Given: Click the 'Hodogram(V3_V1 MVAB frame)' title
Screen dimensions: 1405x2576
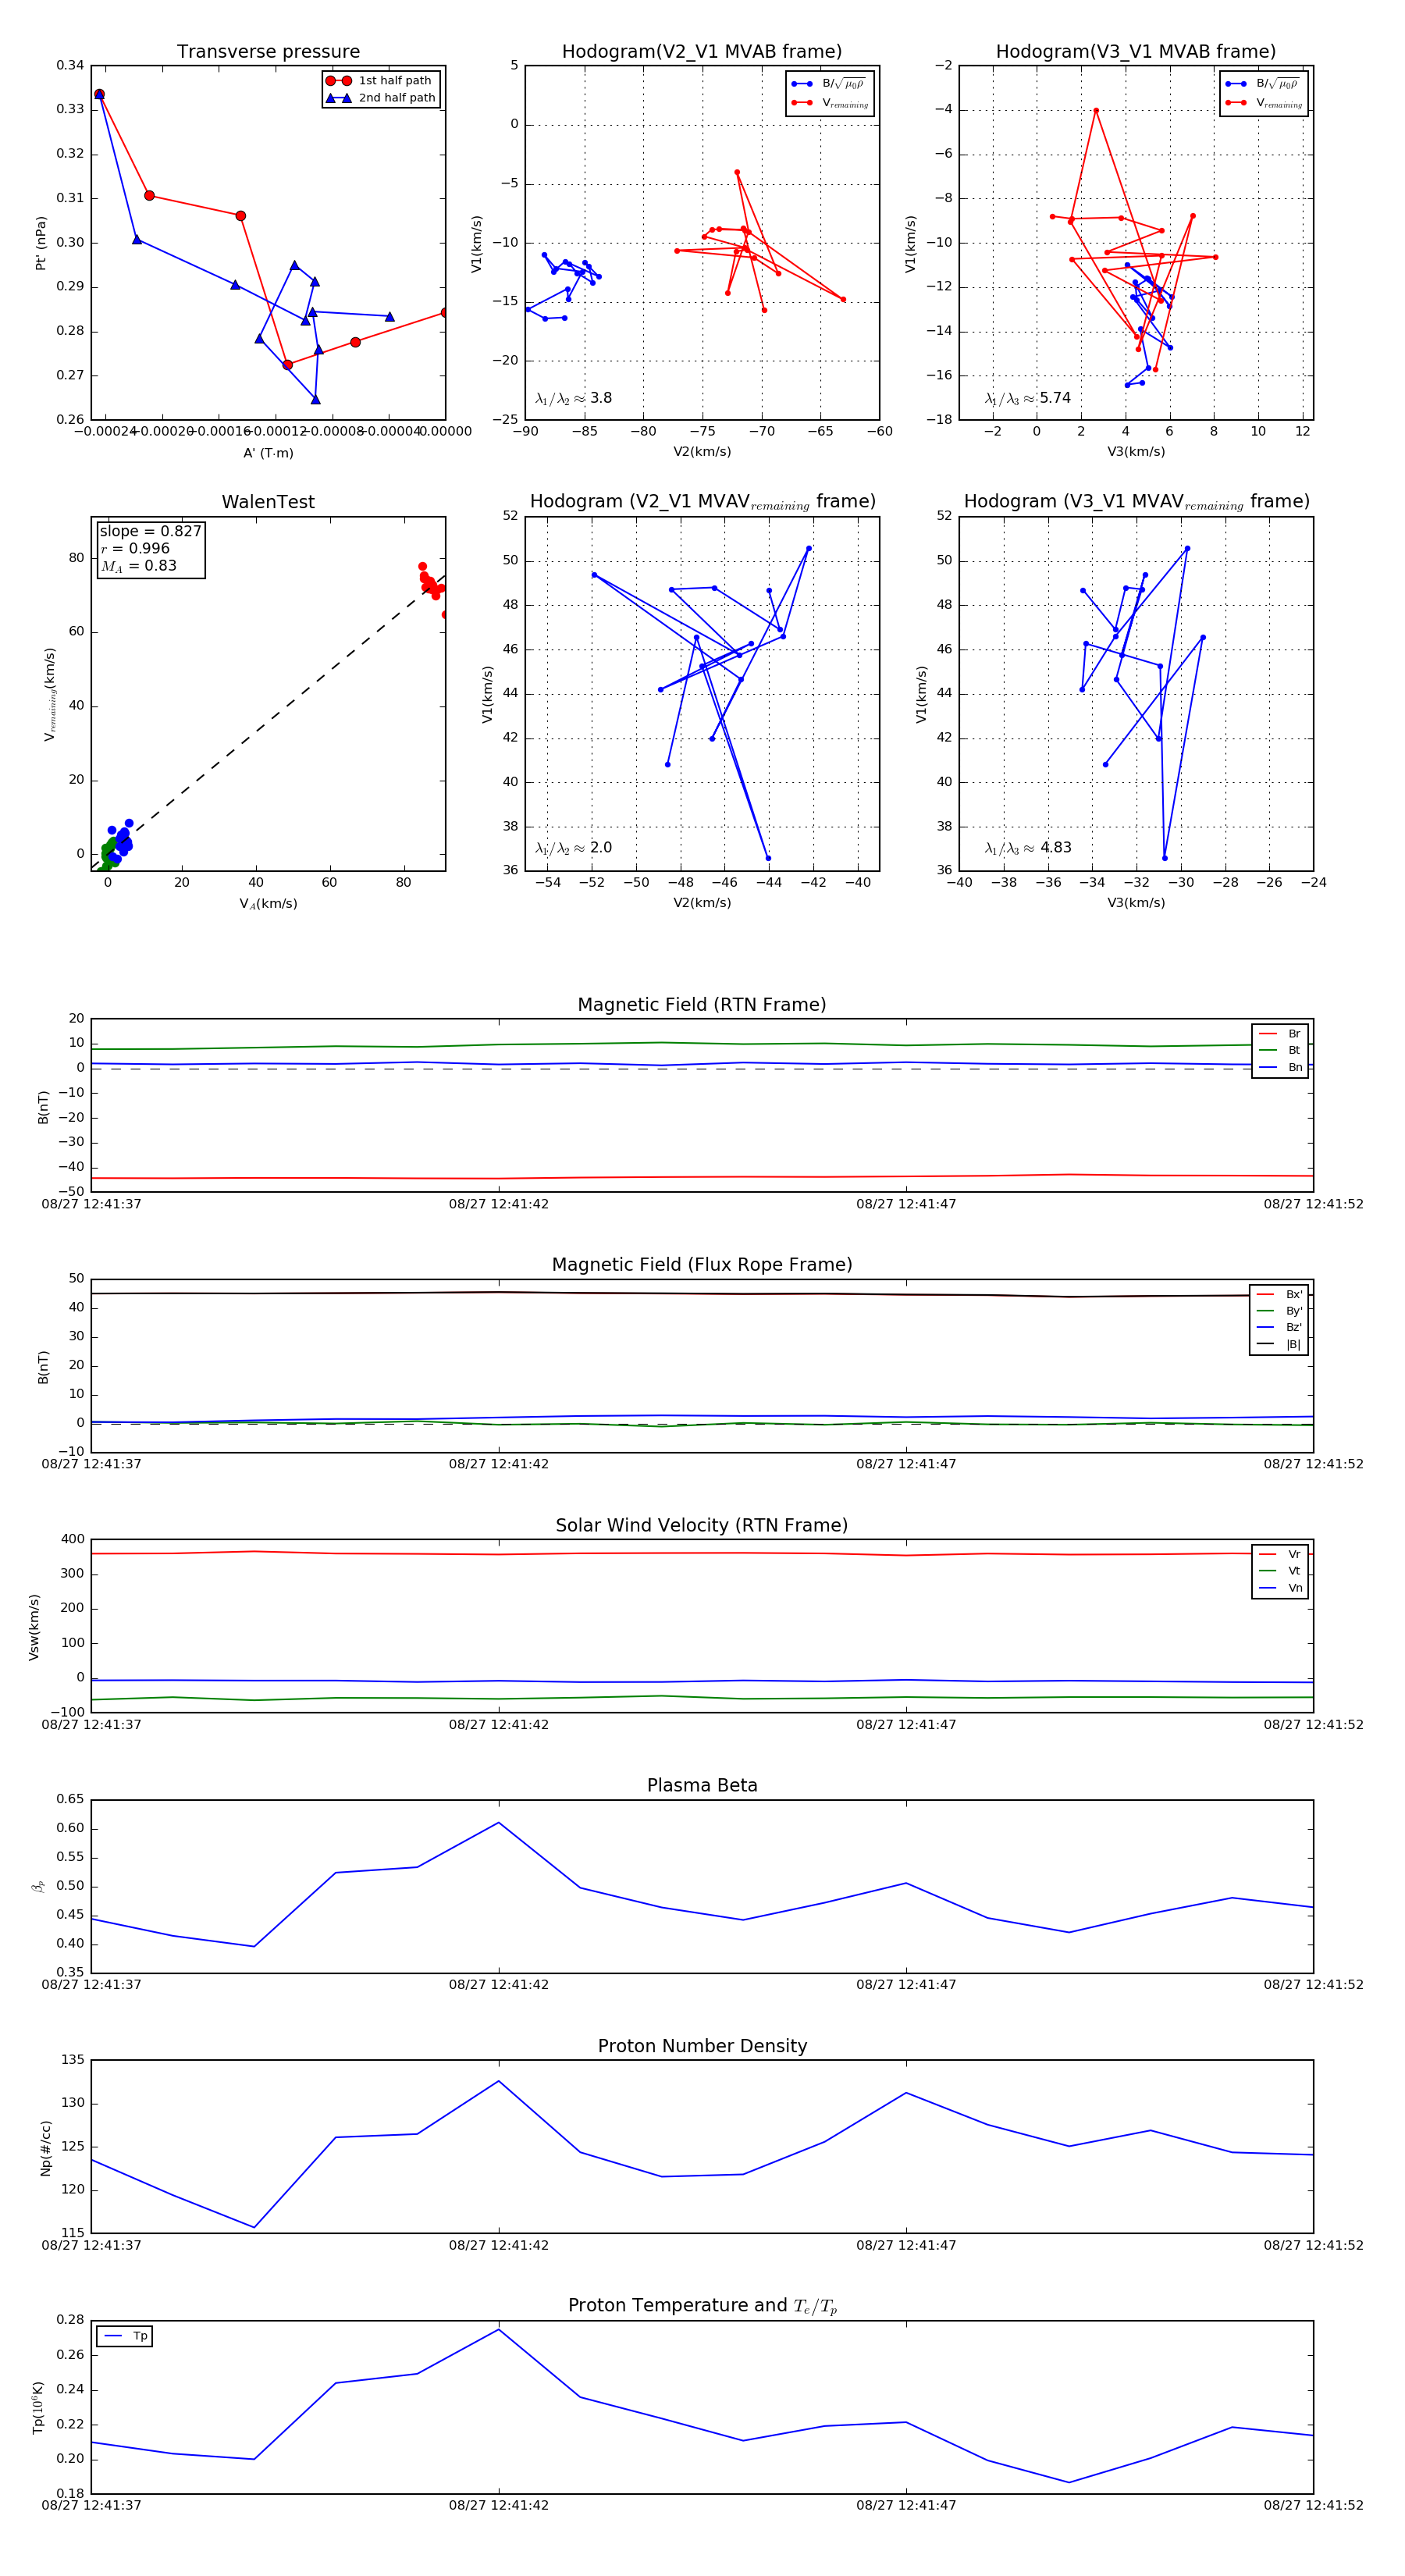Looking at the screenshot, I should pyautogui.click(x=1136, y=51).
